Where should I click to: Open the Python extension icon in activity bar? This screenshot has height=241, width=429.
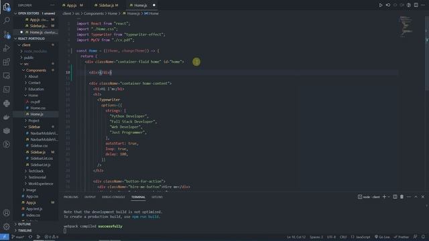(6, 103)
